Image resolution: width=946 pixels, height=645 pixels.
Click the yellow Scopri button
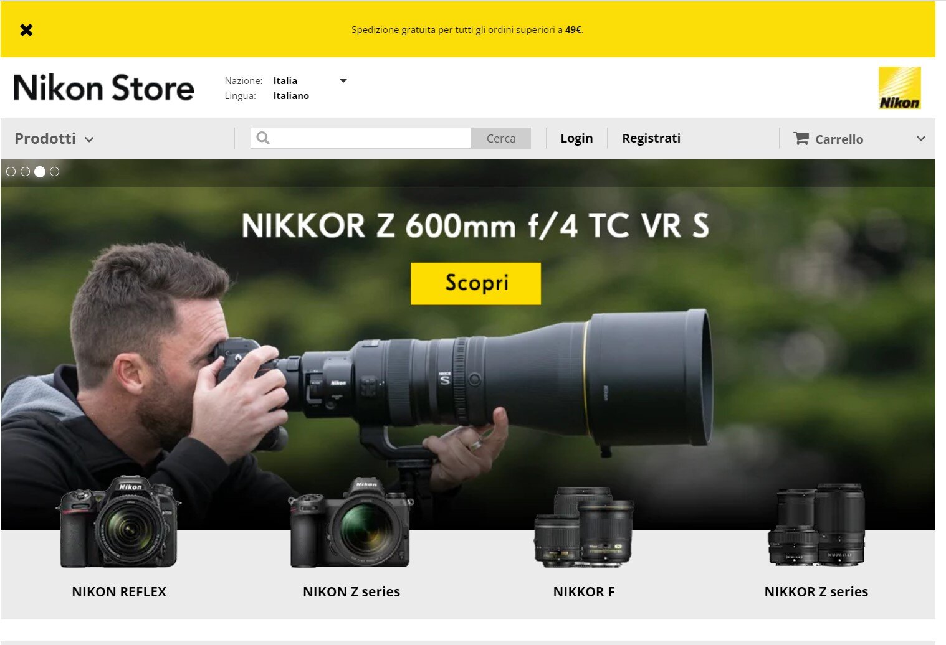(475, 283)
